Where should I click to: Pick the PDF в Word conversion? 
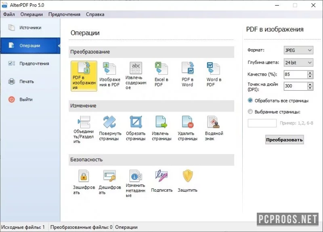187,75
